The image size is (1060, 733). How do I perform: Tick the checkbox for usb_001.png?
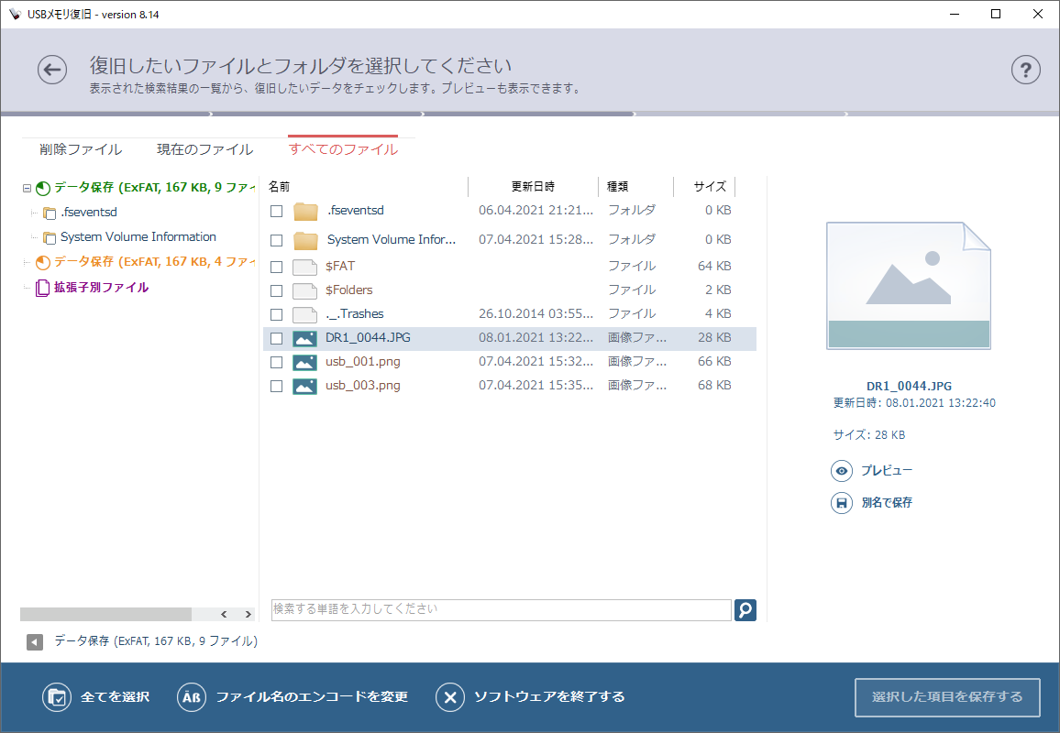(276, 363)
